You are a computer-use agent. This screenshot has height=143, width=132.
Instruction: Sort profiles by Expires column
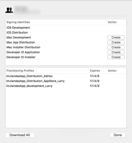click(x=98, y=71)
